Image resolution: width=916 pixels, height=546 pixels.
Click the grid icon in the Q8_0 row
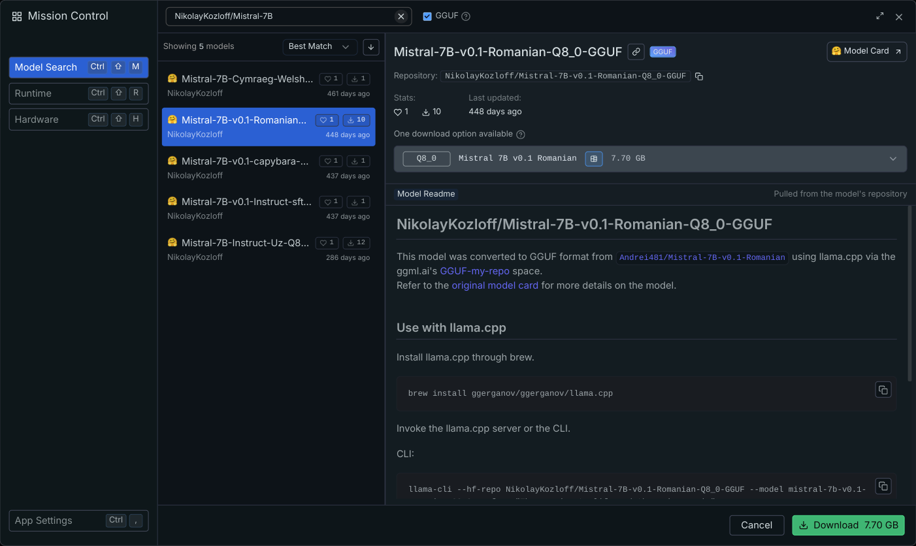tap(594, 159)
